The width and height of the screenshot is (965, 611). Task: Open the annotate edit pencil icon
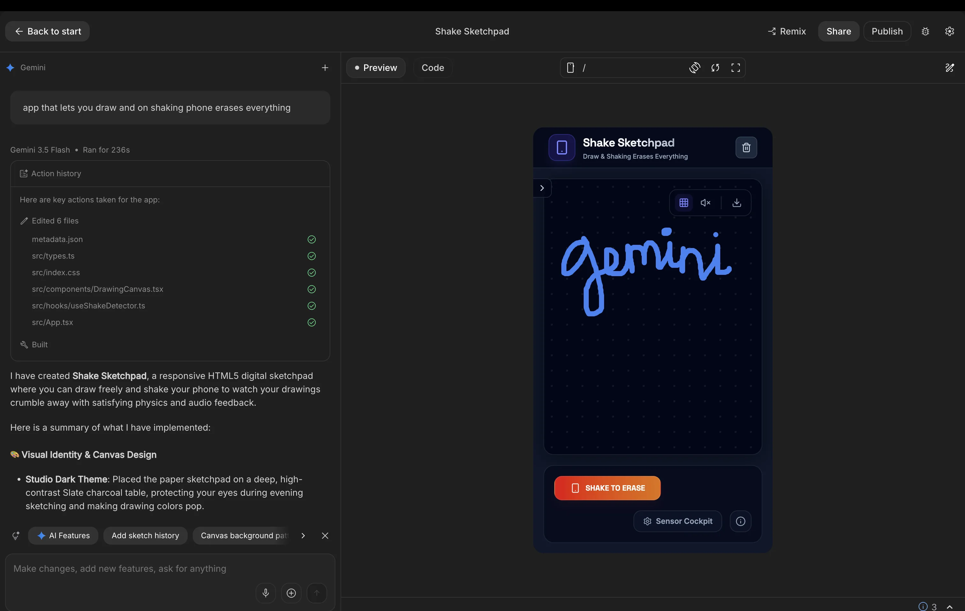pyautogui.click(x=949, y=68)
